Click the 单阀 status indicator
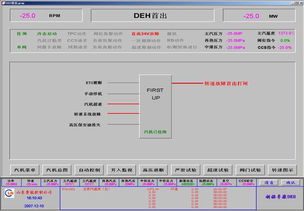The image size is (304, 211). 22,47
